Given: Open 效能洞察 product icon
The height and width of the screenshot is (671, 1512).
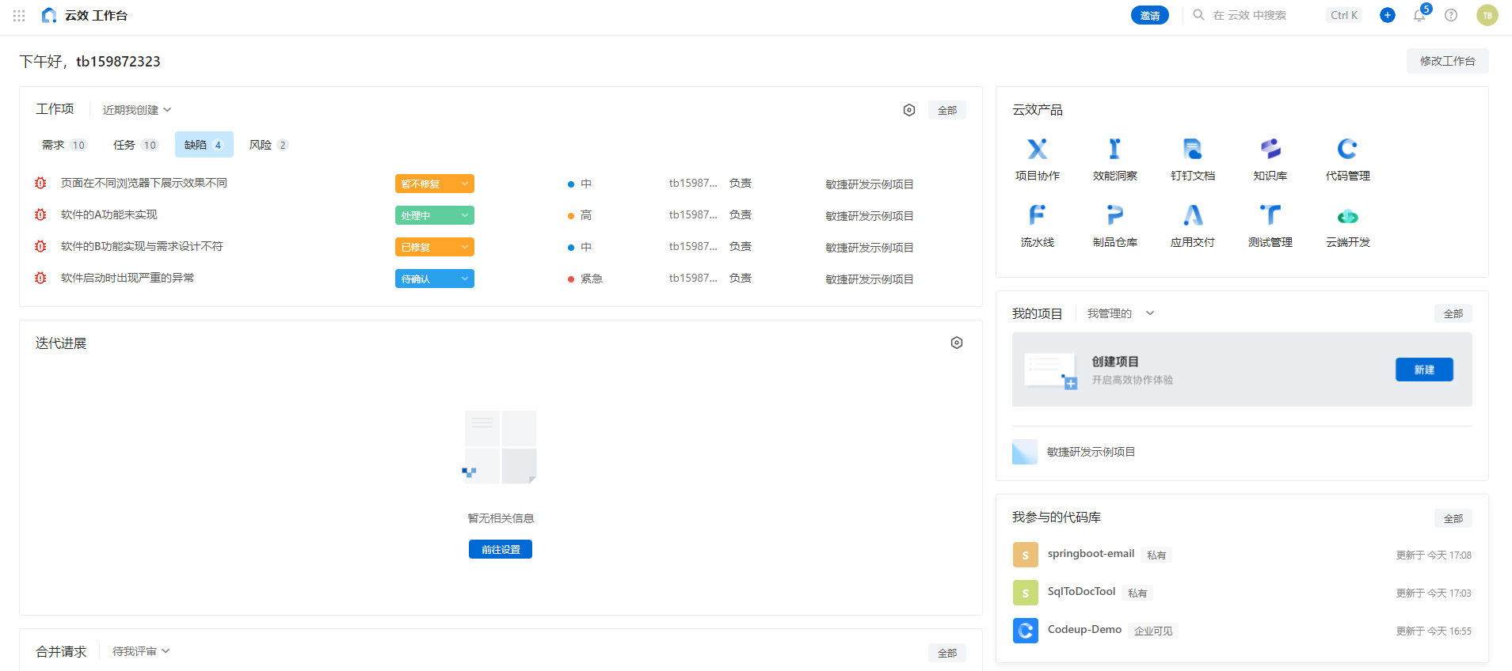Looking at the screenshot, I should pos(1114,149).
